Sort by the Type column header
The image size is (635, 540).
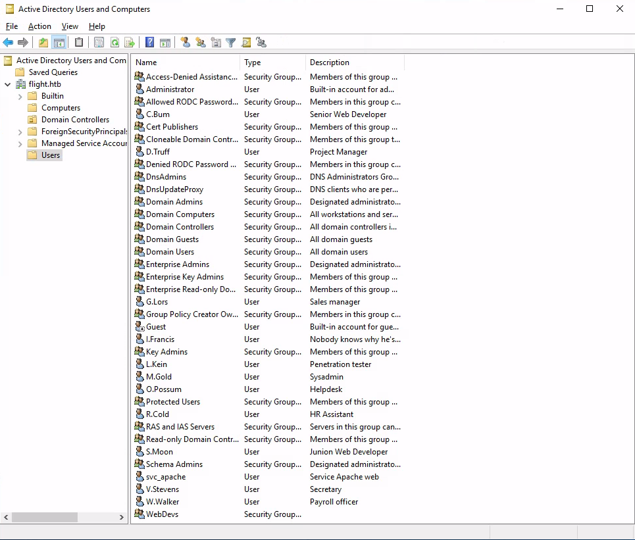(x=273, y=62)
